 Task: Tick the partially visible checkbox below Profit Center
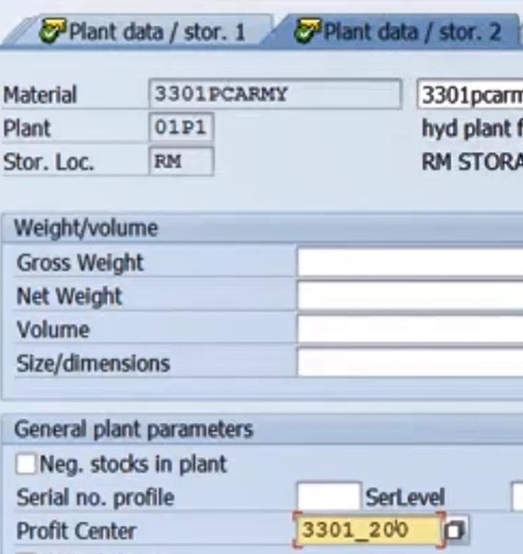pos(26,552)
